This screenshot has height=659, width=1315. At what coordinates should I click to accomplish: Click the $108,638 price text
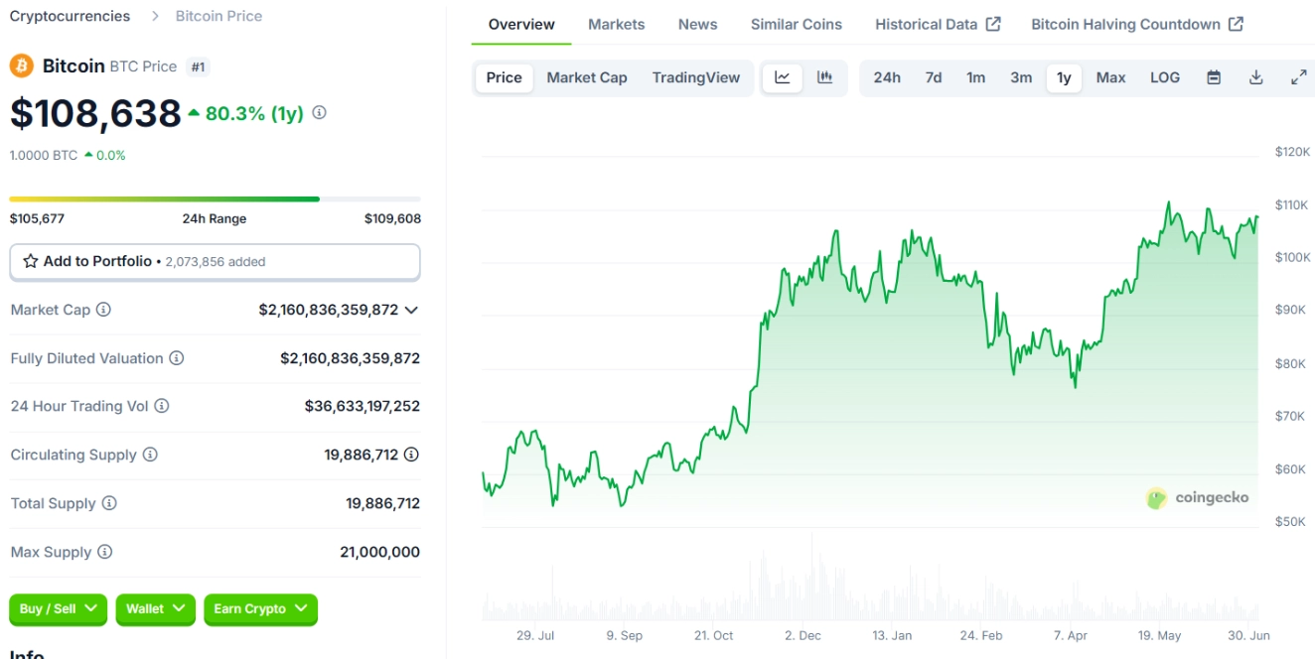[x=95, y=113]
